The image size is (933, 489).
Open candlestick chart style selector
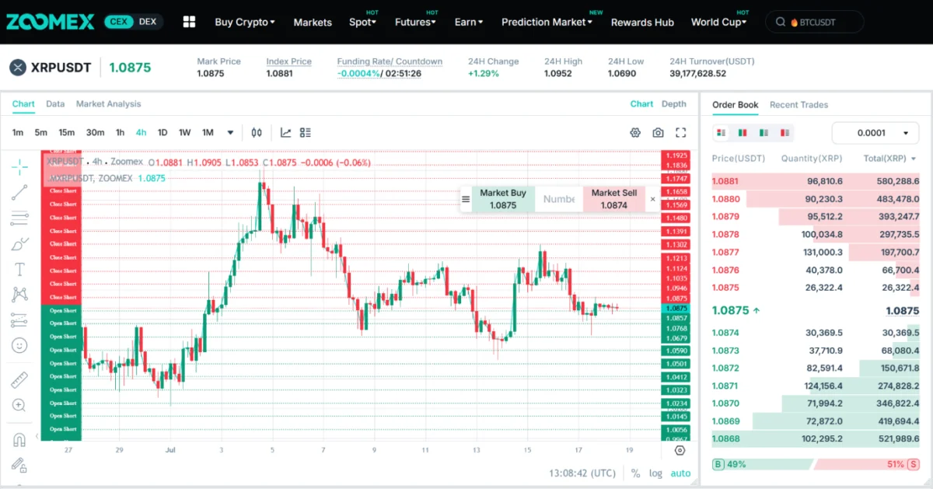257,132
